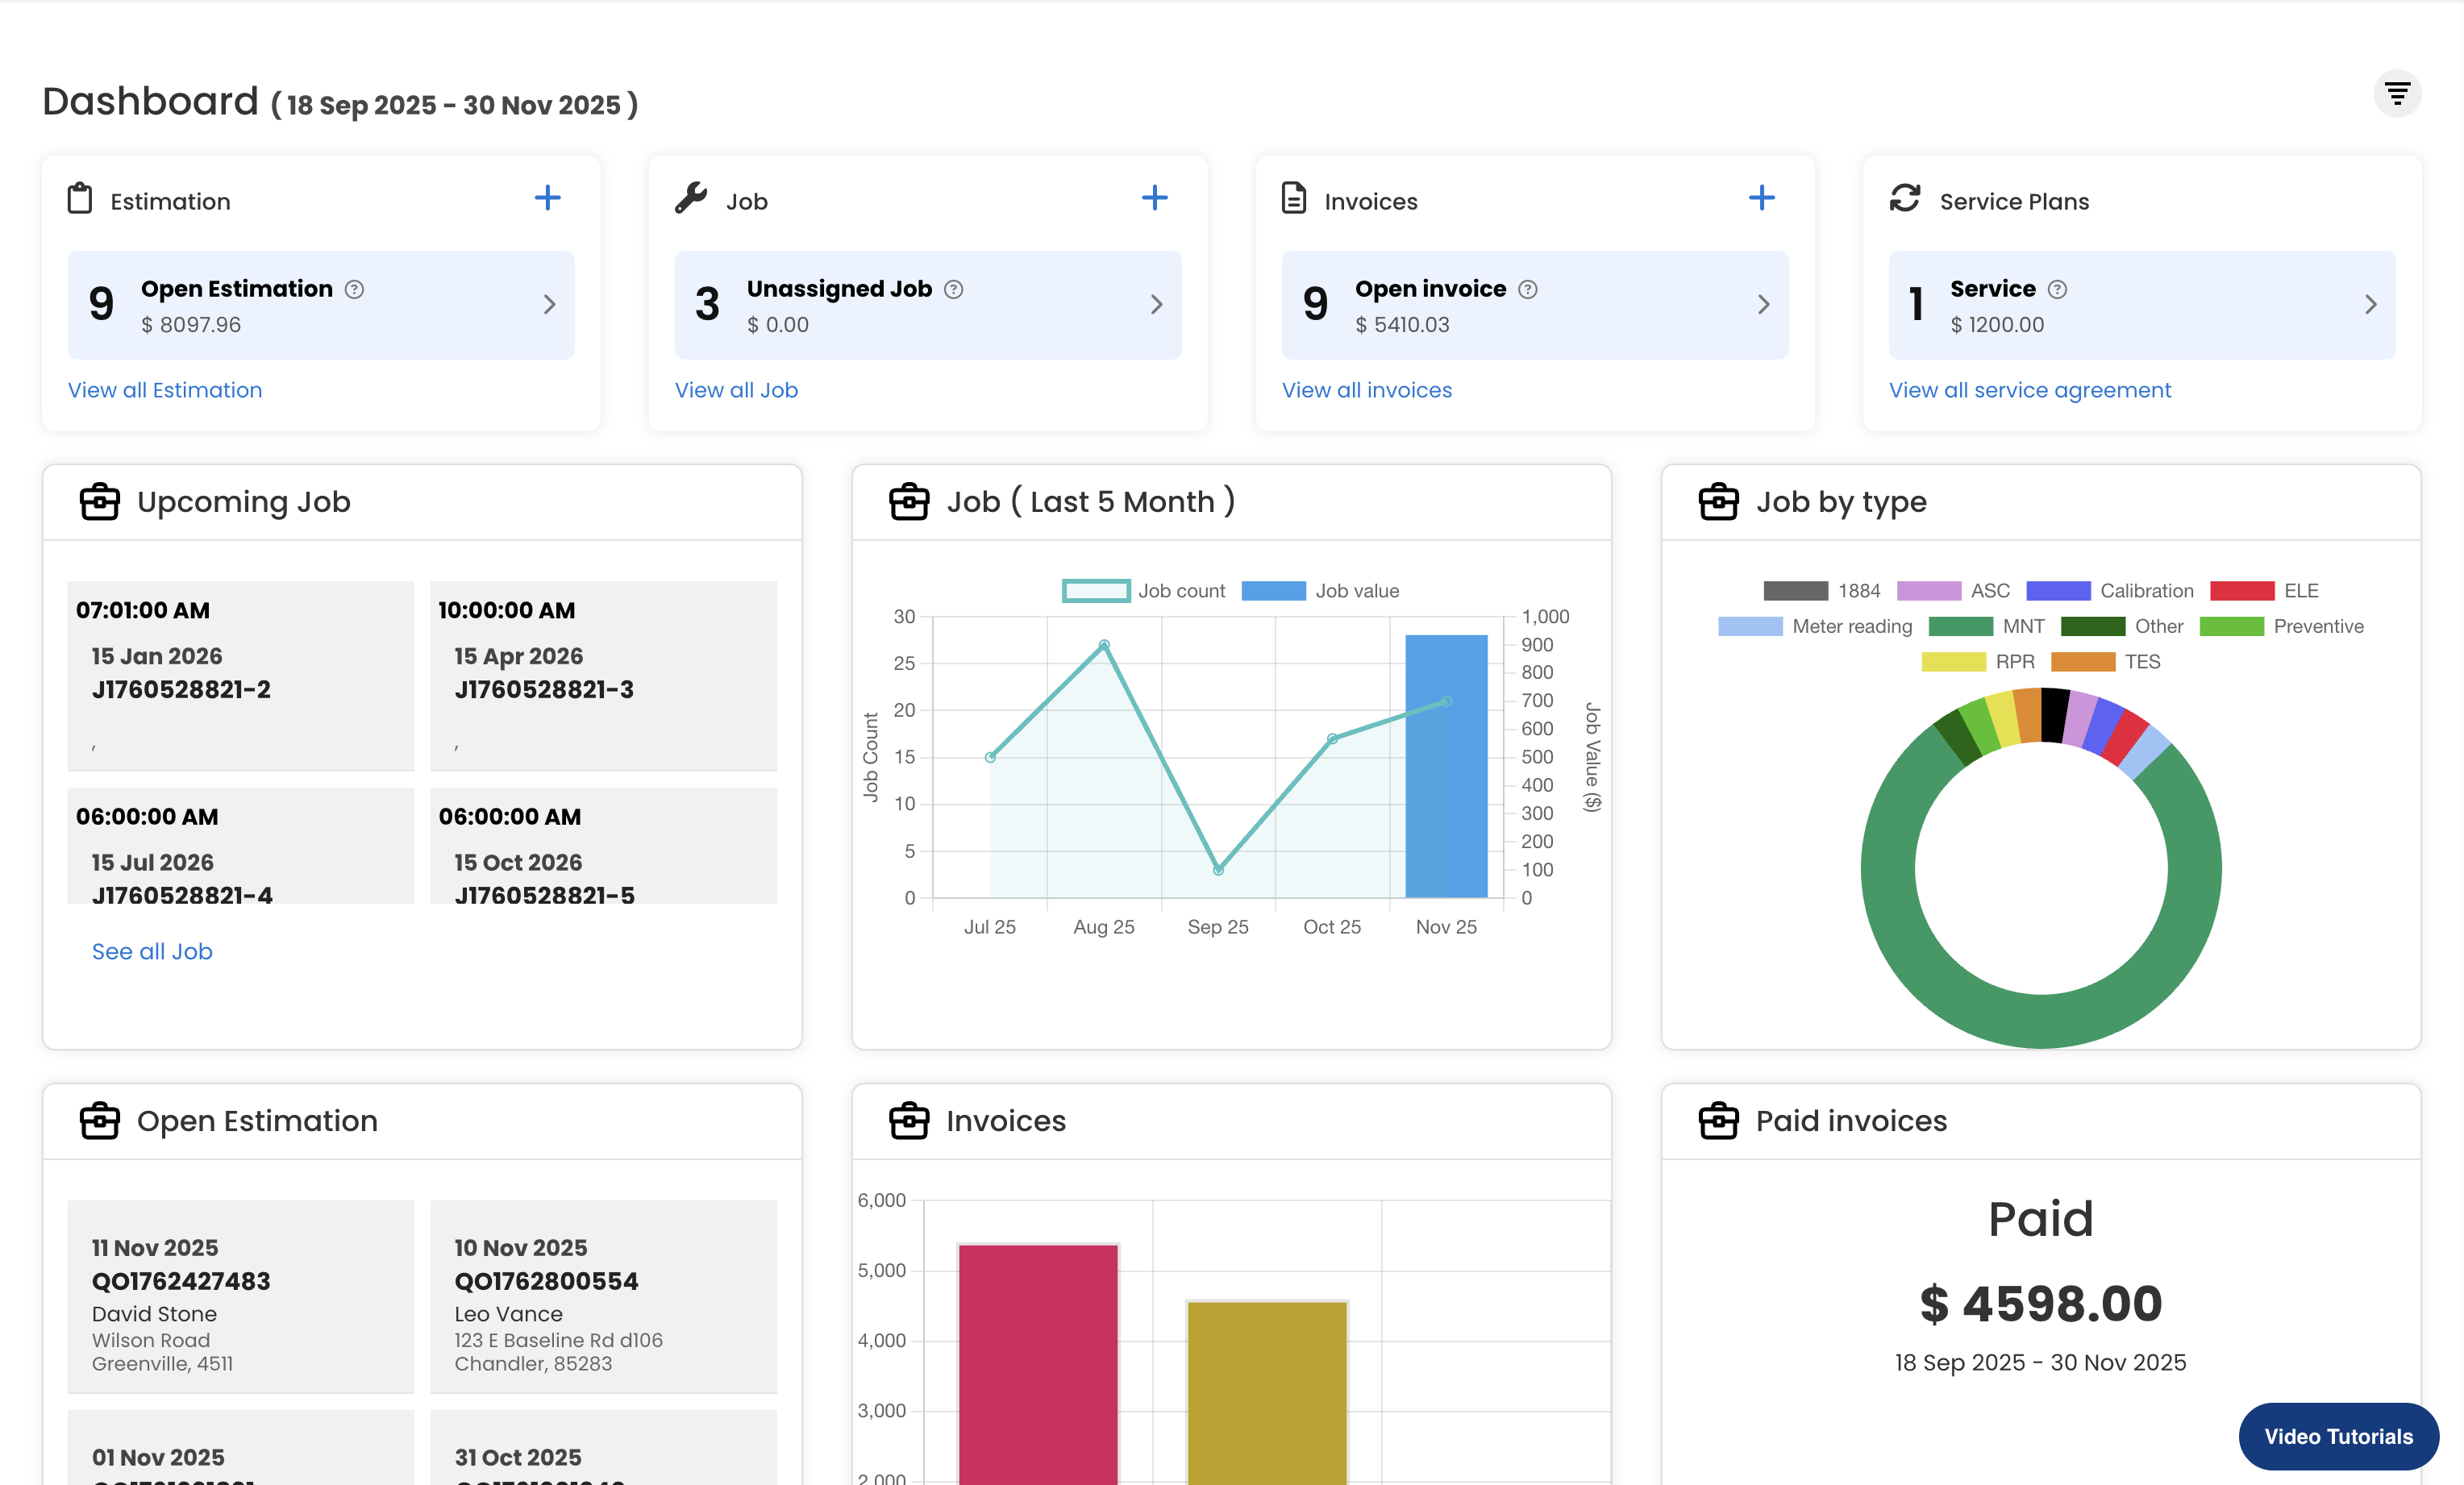Image resolution: width=2464 pixels, height=1485 pixels.
Task: Click info icon next to Unassigned Job
Action: pyautogui.click(x=953, y=289)
